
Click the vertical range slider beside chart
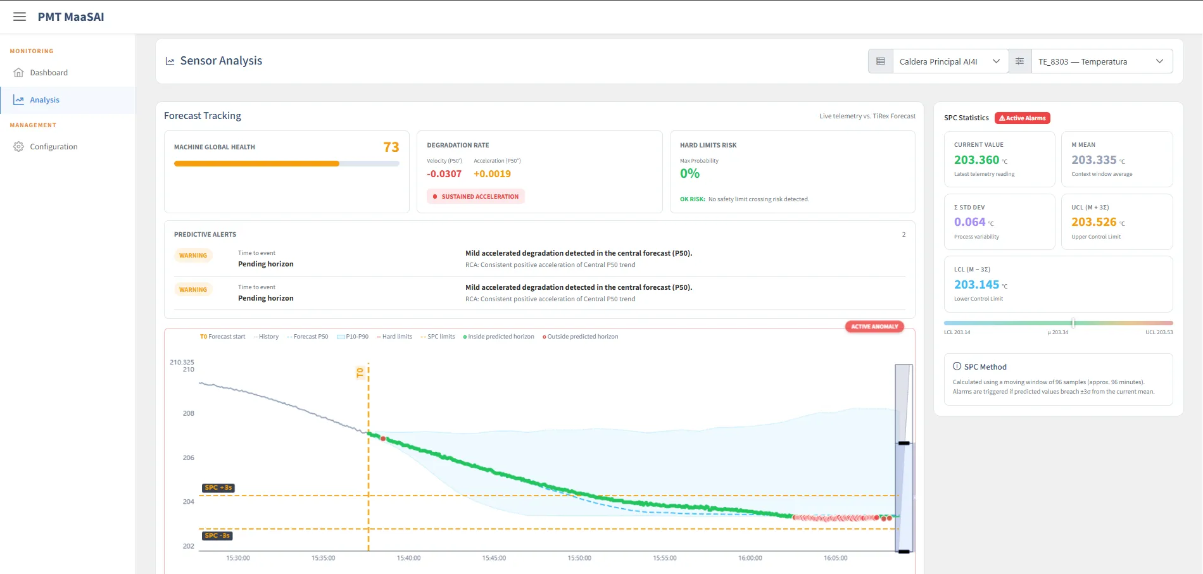904,458
